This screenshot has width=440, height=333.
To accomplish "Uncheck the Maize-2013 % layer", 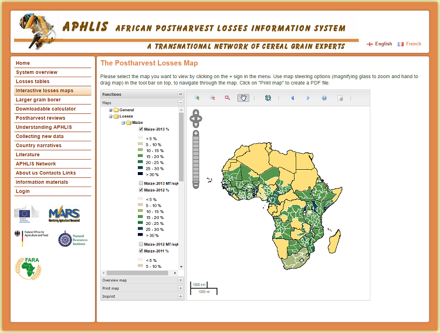I will (141, 129).
